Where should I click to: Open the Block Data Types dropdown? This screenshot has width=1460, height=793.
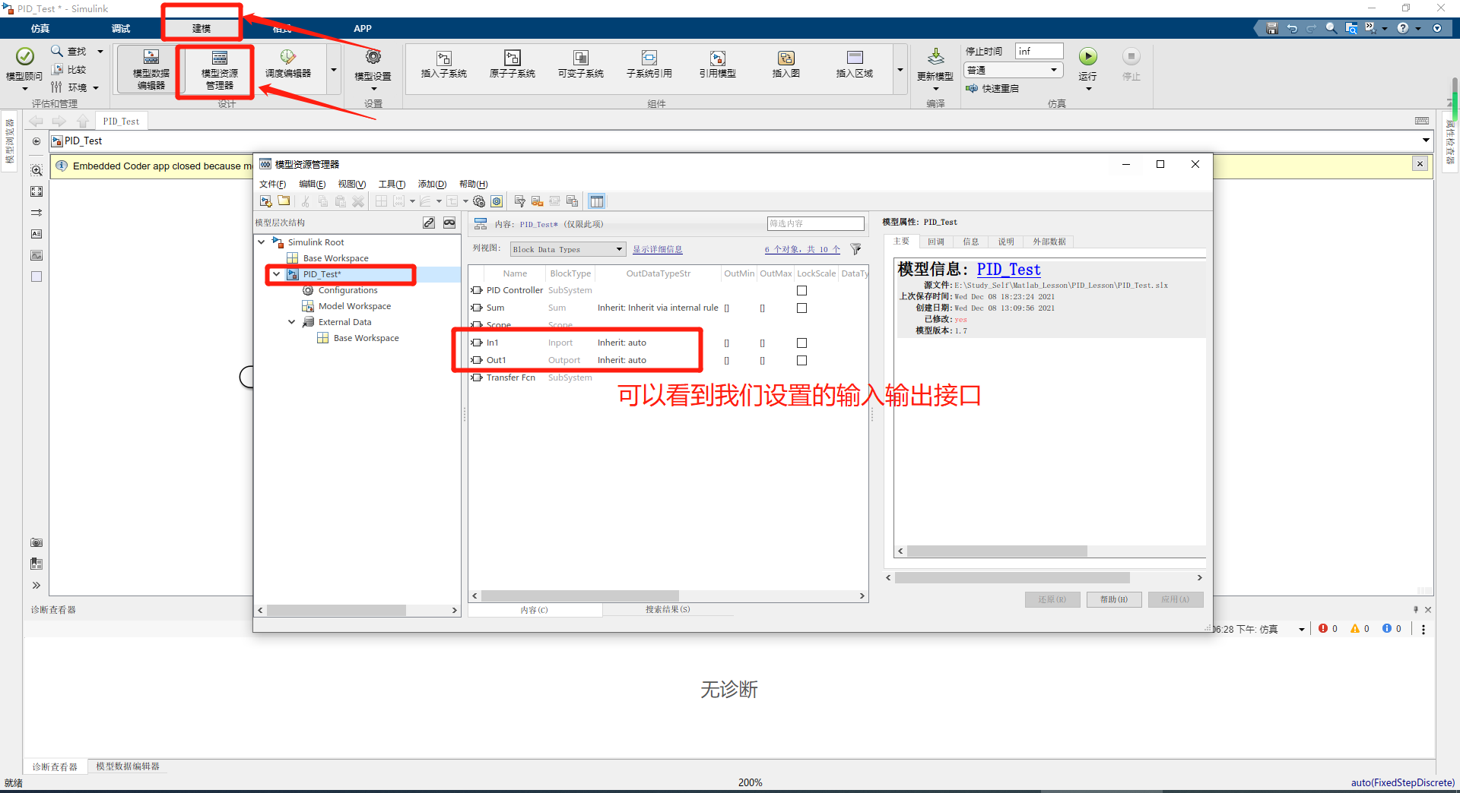[619, 249]
